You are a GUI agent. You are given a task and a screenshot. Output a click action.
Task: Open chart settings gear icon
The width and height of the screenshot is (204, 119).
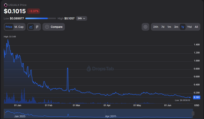point(145,27)
